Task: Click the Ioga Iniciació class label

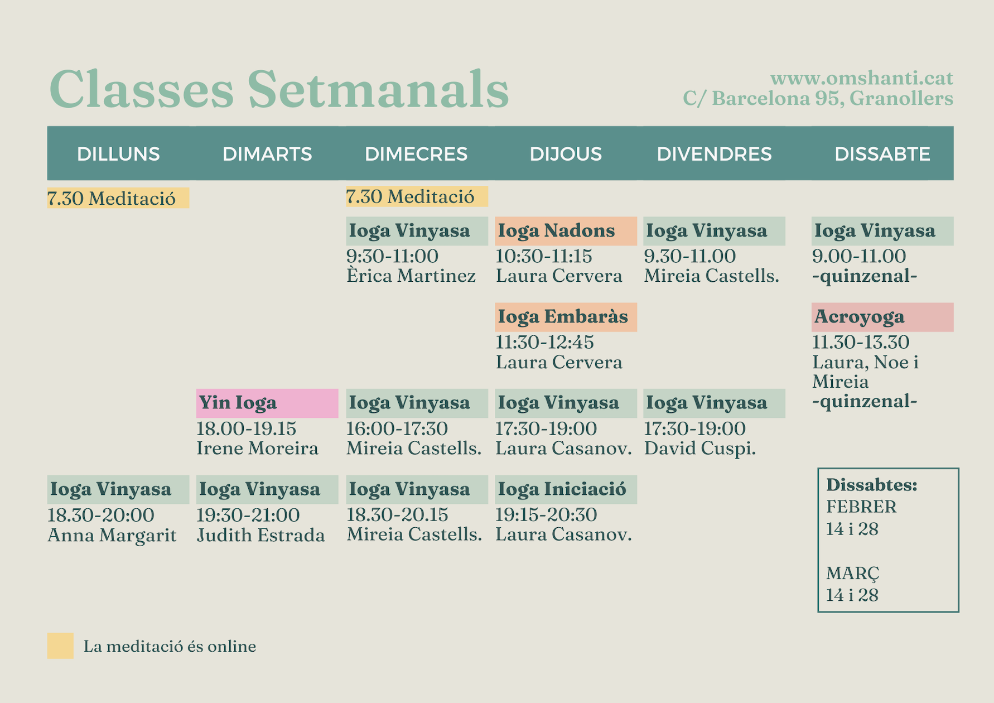Action: pos(566,489)
